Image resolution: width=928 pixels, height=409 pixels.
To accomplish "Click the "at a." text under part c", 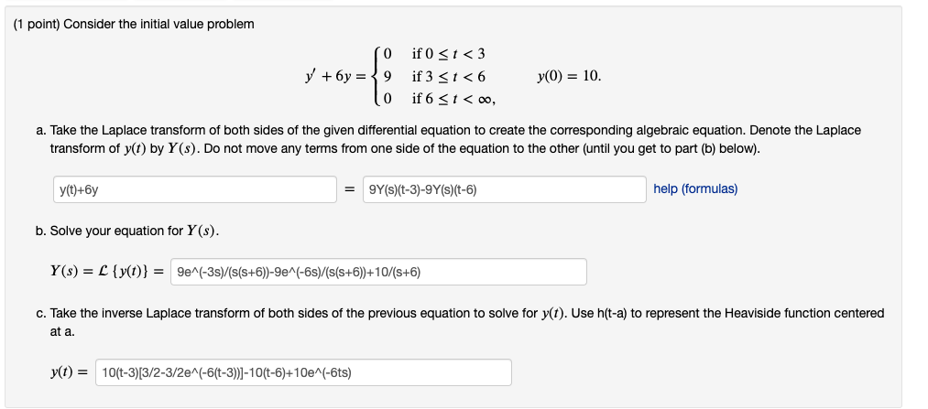I will (62, 332).
